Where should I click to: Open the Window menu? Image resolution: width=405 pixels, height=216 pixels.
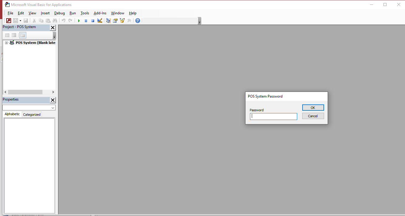click(x=118, y=13)
